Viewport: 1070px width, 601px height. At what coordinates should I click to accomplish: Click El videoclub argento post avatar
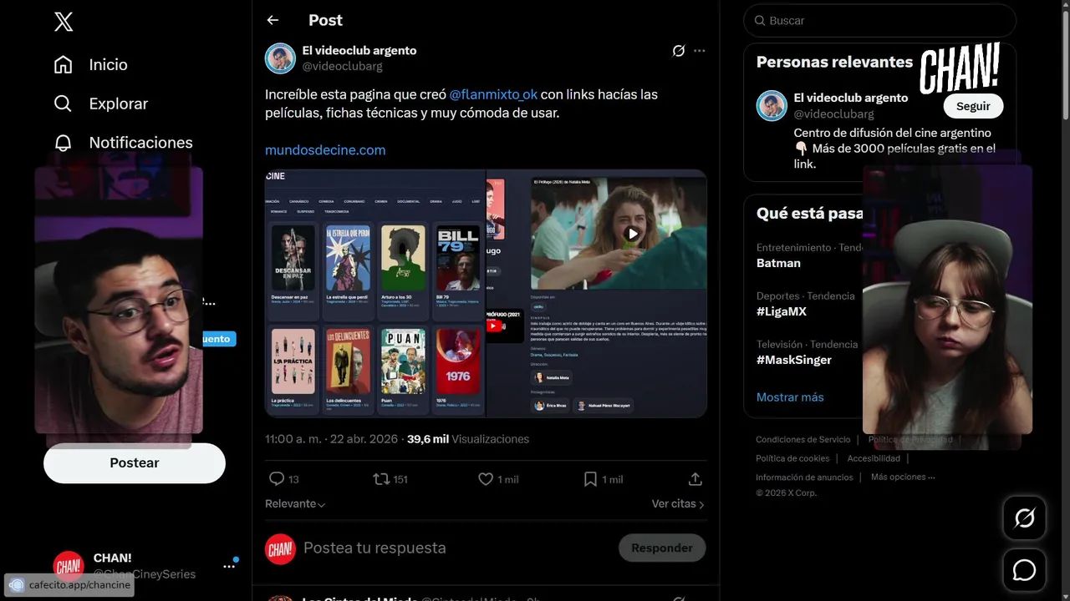pyautogui.click(x=280, y=58)
